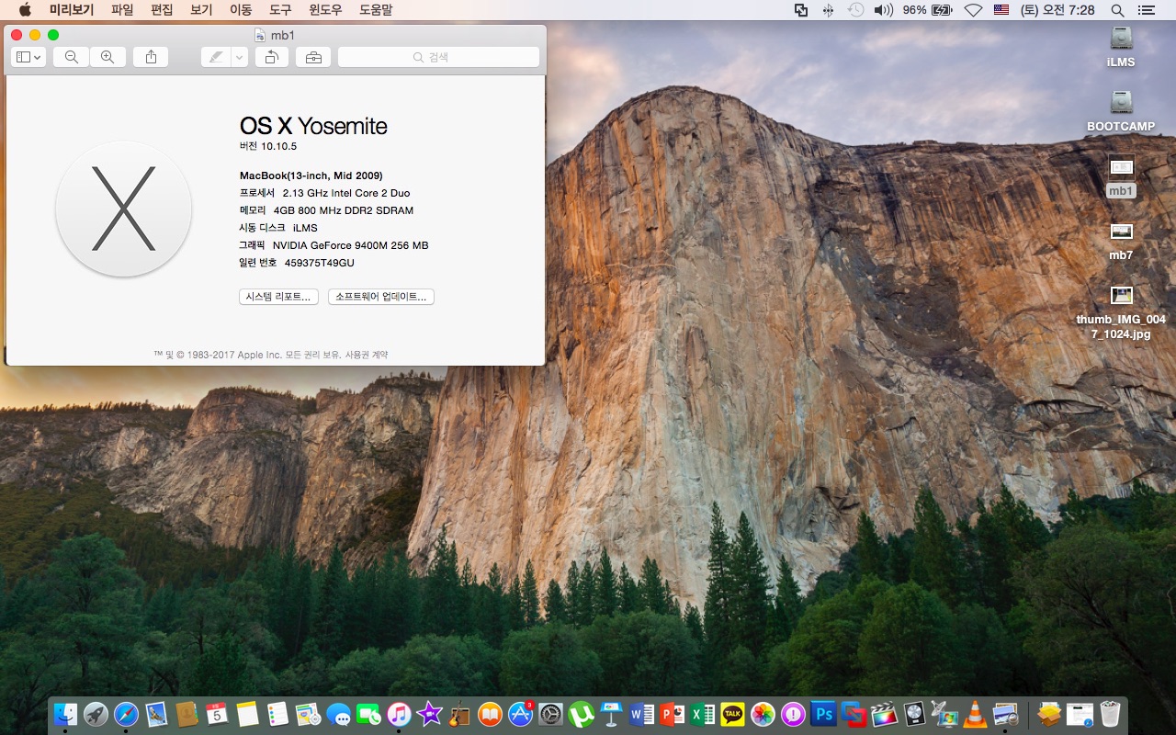Image resolution: width=1176 pixels, height=735 pixels.
Task: Expand the highlight pen options chevron
Action: click(240, 57)
